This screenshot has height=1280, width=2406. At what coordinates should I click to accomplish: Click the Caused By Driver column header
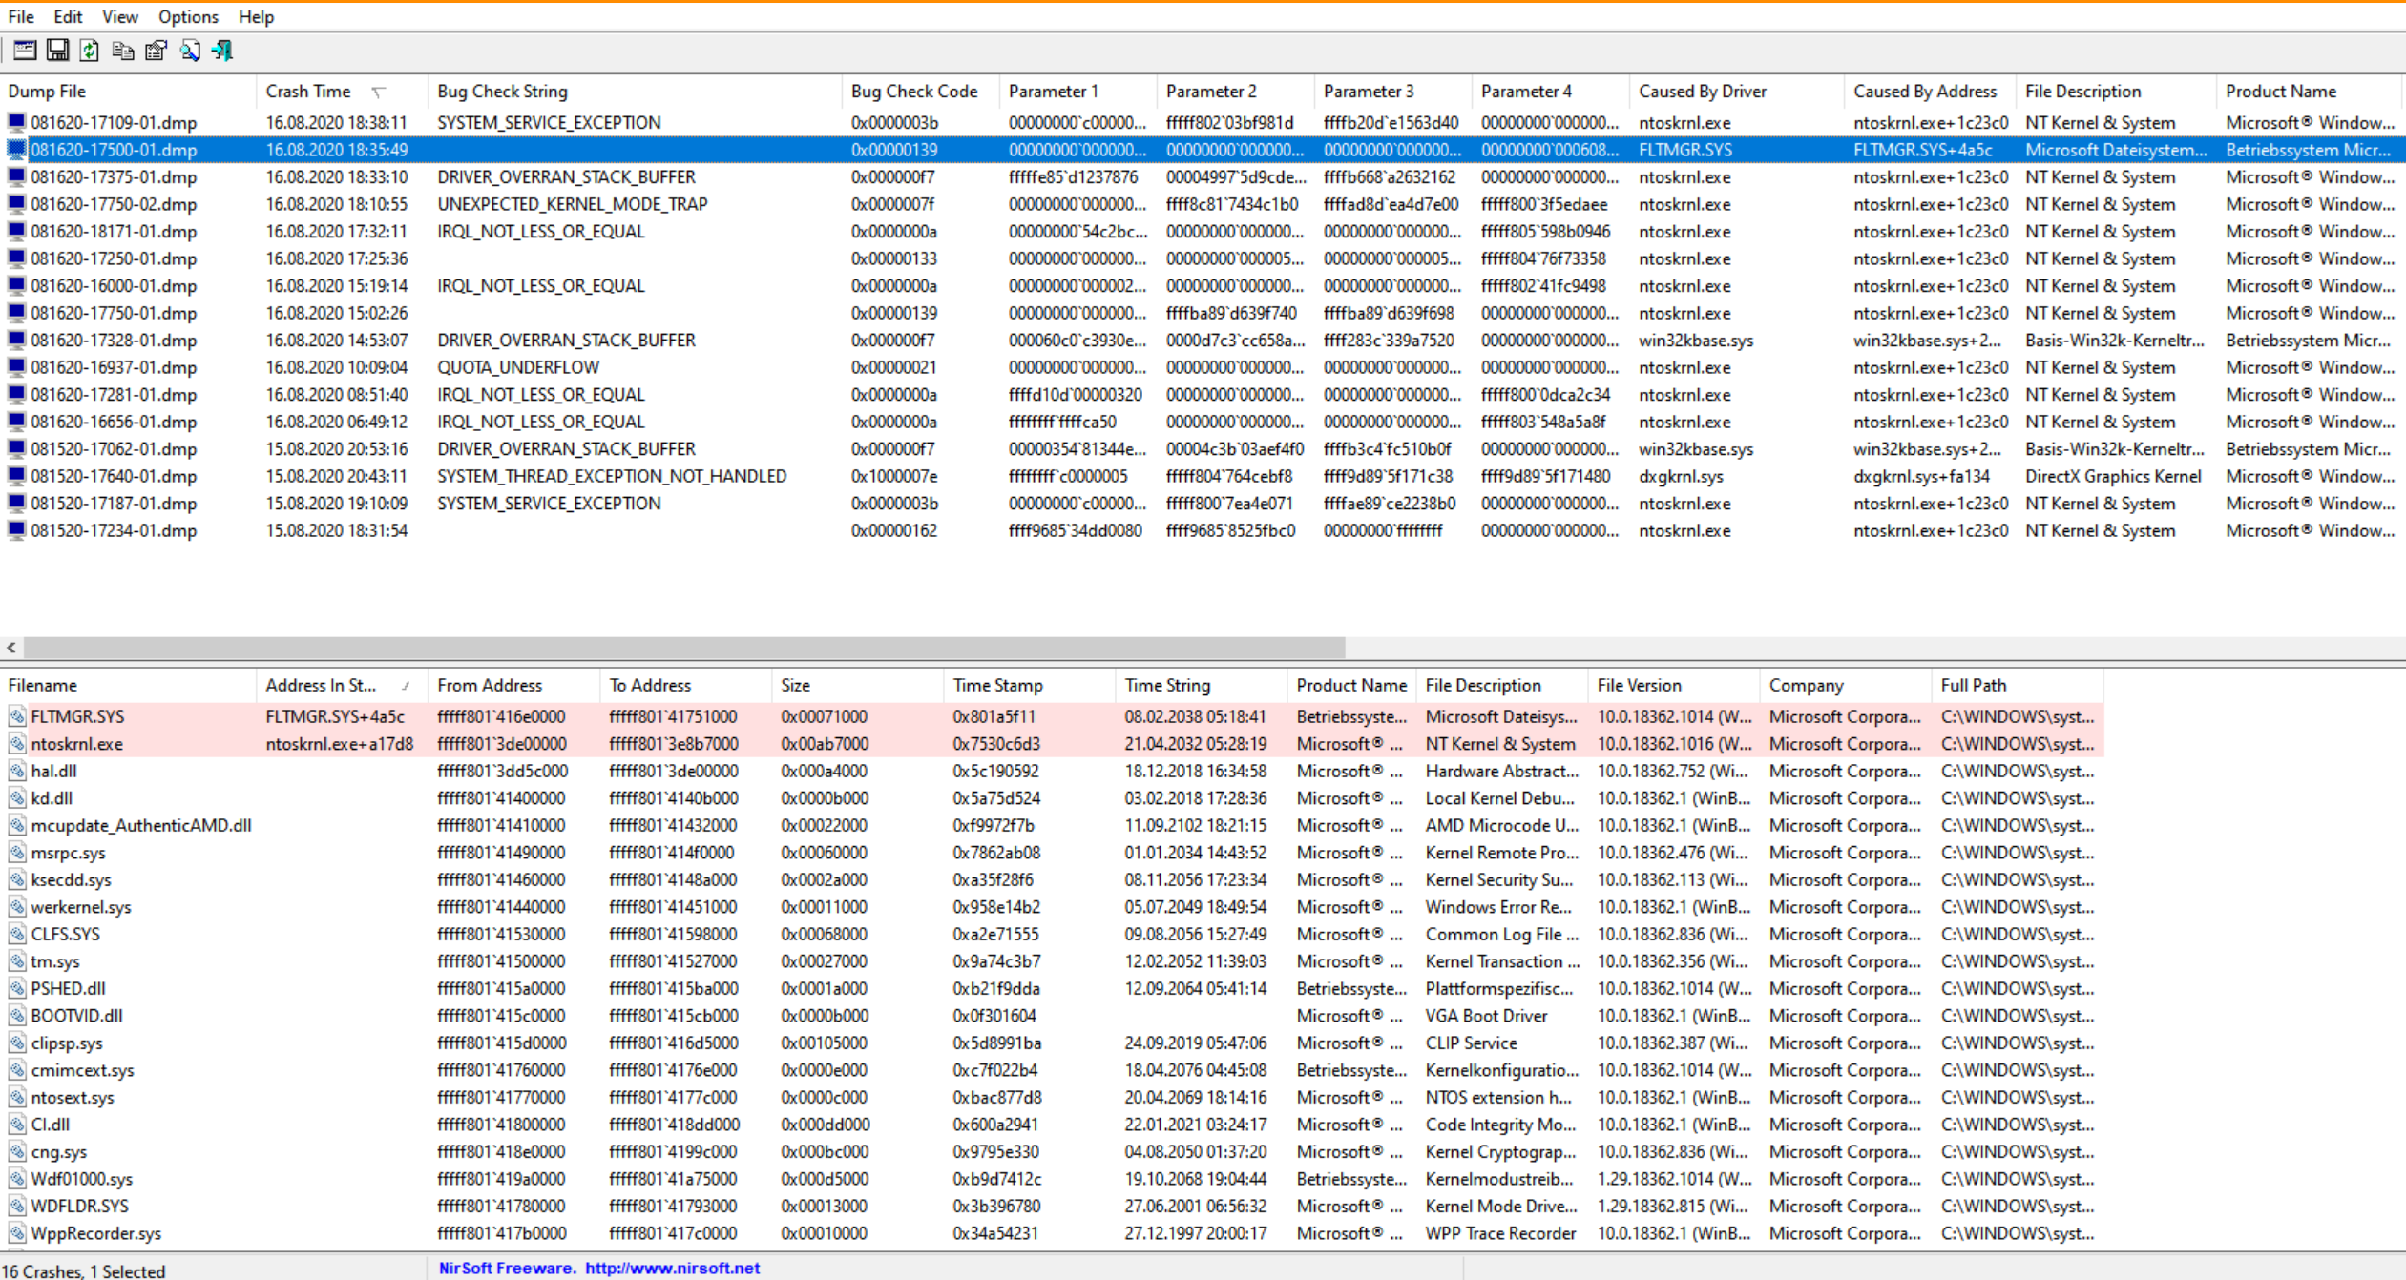click(x=1702, y=92)
